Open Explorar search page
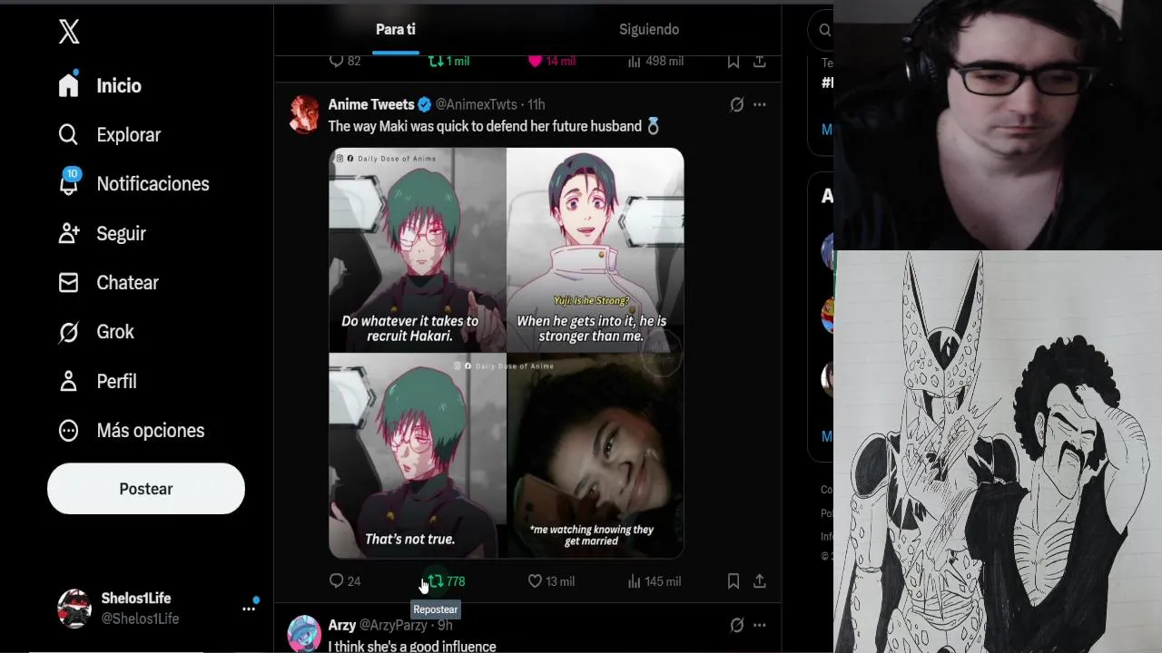 pyautogui.click(x=109, y=134)
